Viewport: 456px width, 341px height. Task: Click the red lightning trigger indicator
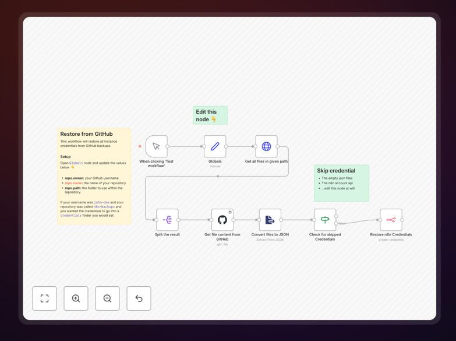[140, 146]
